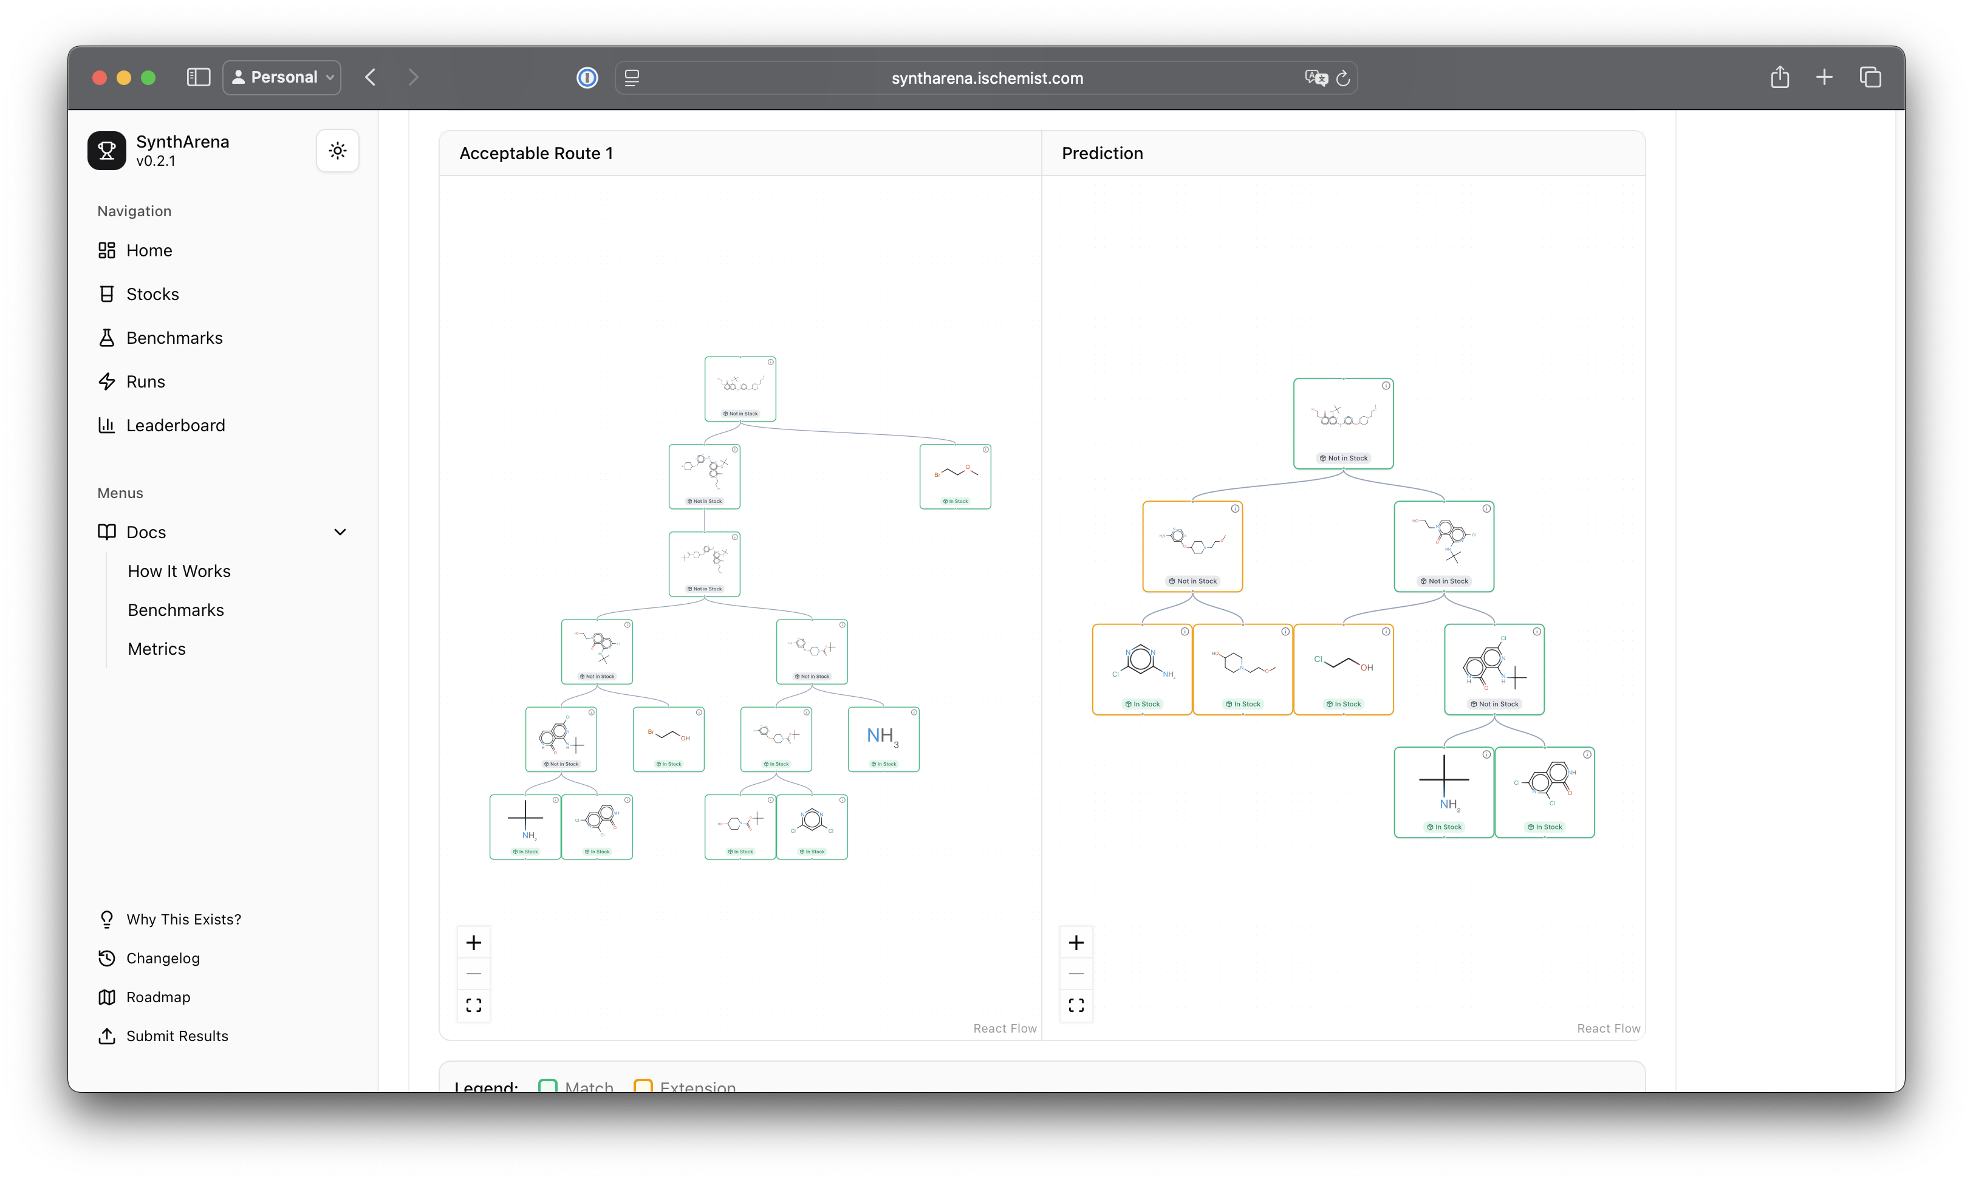Click the Share icon in browser toolbar

click(1779, 77)
